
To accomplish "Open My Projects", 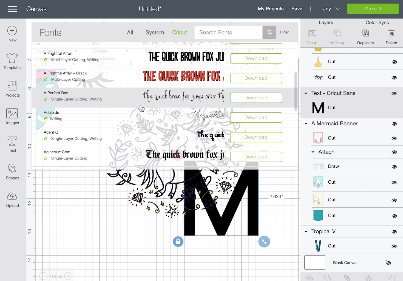I will click(271, 9).
